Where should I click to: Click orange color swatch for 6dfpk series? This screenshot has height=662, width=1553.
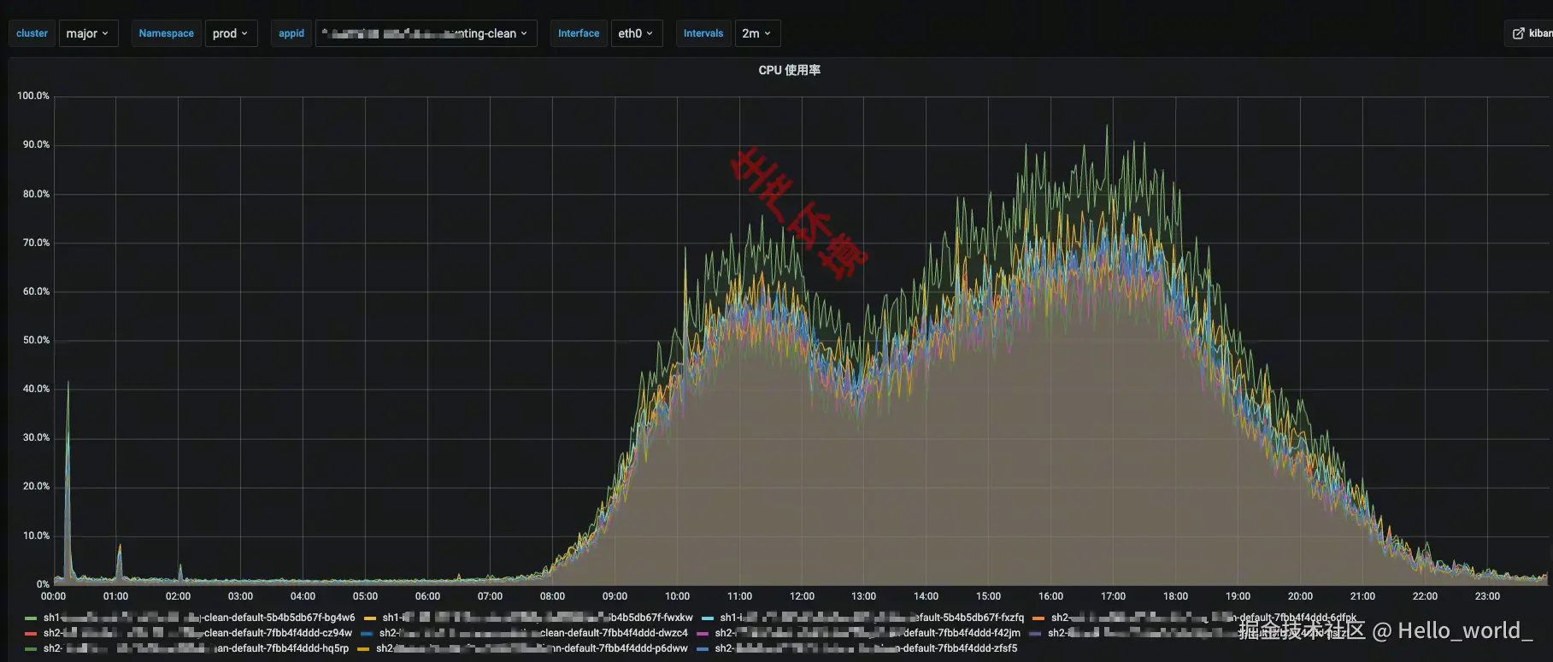pyautogui.click(x=1038, y=618)
